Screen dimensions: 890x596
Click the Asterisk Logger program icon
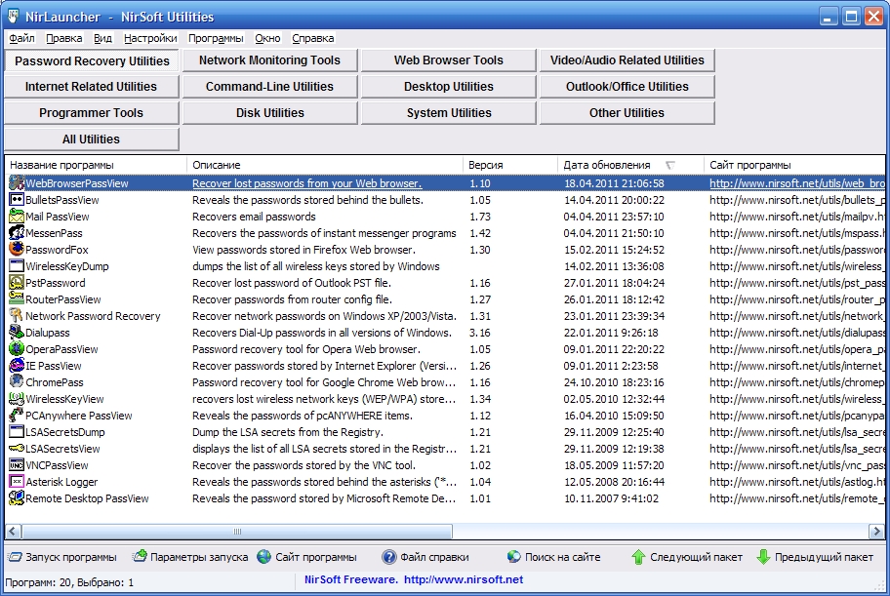[x=17, y=481]
